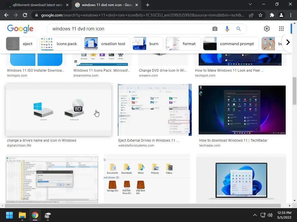Close the qBittorrent download tab
Image resolution: width=297 pixels, height=222 pixels.
(x=67, y=5)
